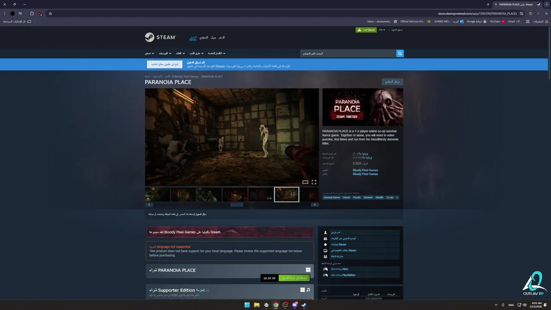Viewport: 551px width, 310px height.
Task: Click green Add to Cart button
Action: 294,278
